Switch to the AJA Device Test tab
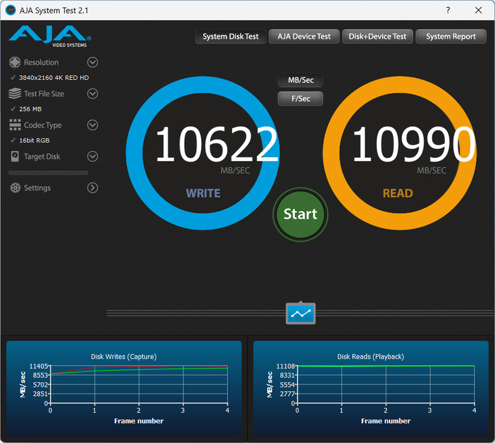Image resolution: width=495 pixels, height=443 pixels. tap(304, 37)
